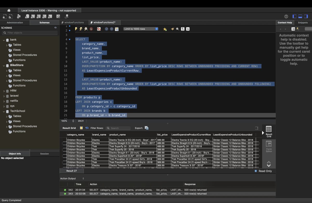The height and width of the screenshot is (203, 312).
Task: Reconnect to DBMS icon
Action: click(67, 16)
